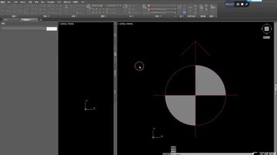Open the object color dropdown
The width and height of the screenshot is (277, 155).
175,6
